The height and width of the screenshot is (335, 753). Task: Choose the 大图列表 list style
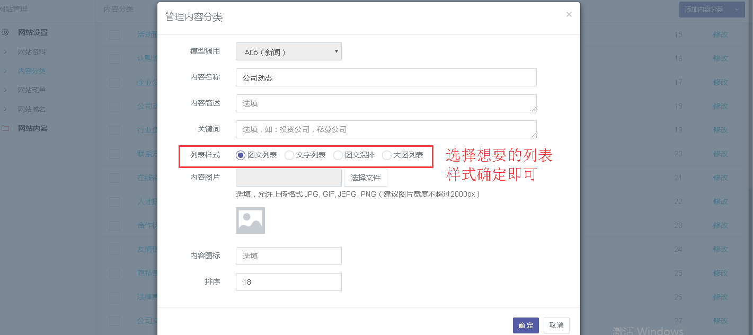point(386,155)
